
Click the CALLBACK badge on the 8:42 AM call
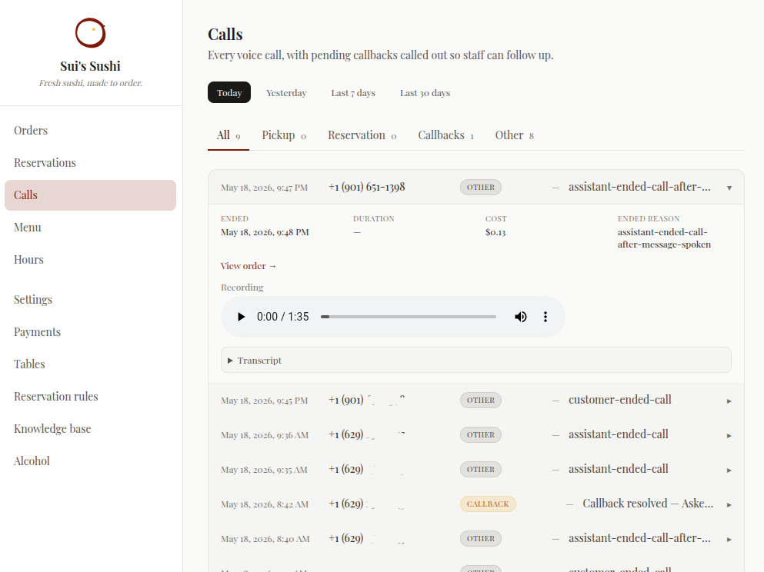point(488,504)
